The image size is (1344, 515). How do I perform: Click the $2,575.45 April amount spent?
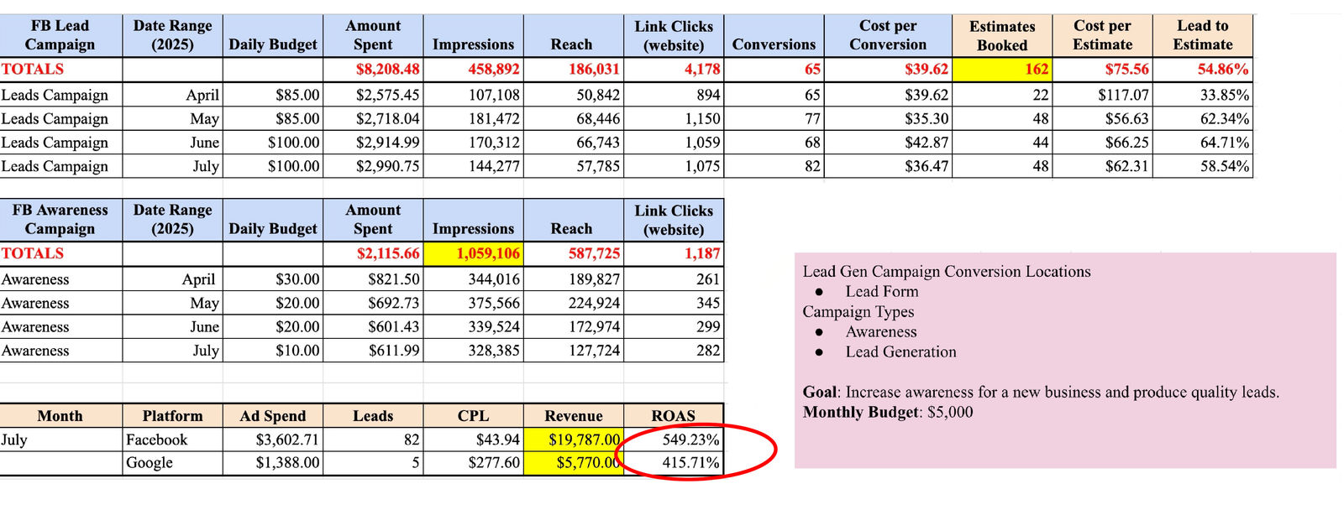(x=373, y=95)
